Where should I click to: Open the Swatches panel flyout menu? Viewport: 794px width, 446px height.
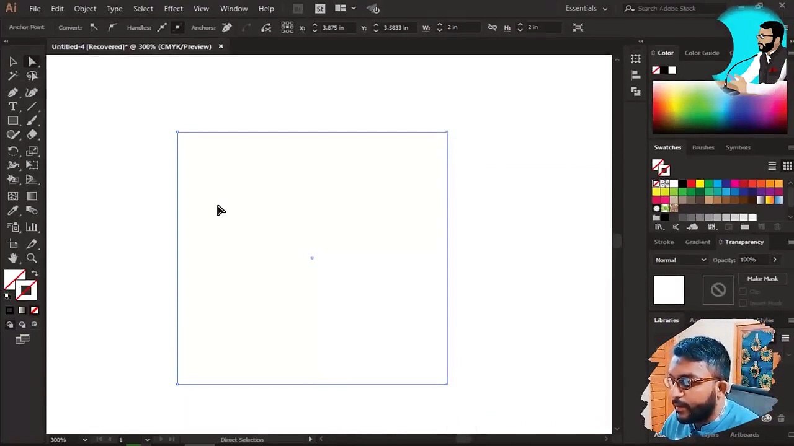(x=790, y=147)
